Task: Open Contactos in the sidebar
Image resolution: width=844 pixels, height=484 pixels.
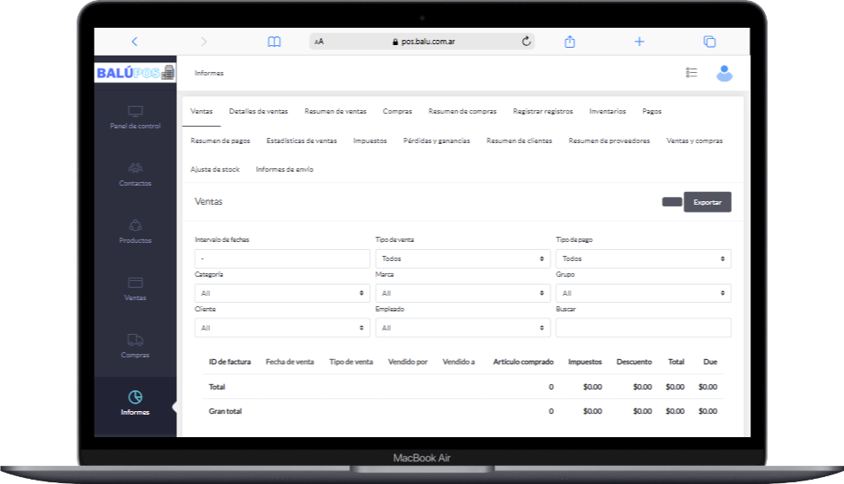Action: [135, 168]
